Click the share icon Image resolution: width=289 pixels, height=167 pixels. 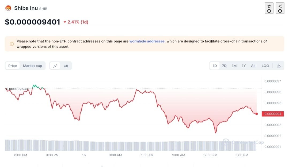tap(280, 8)
